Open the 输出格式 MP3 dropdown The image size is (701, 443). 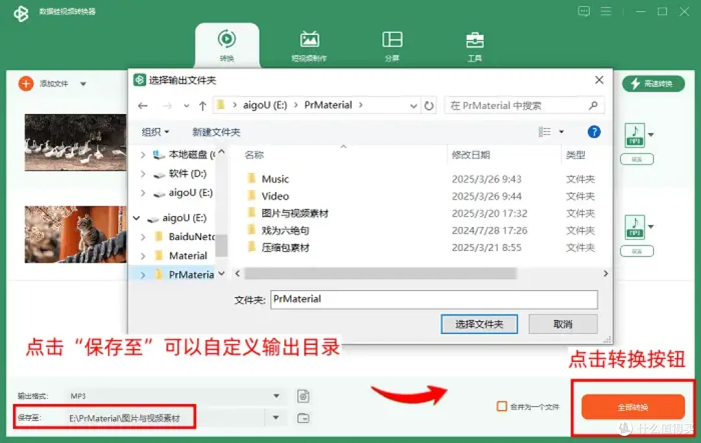(277, 396)
